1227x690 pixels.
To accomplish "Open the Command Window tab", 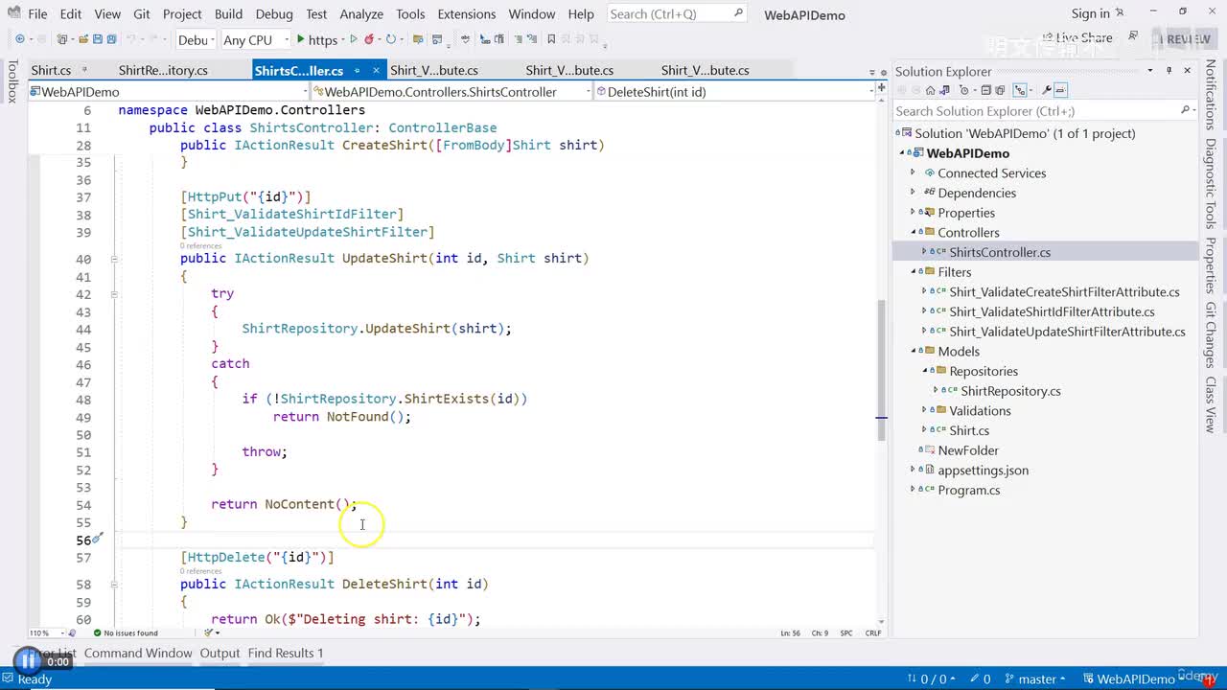I will (x=138, y=653).
